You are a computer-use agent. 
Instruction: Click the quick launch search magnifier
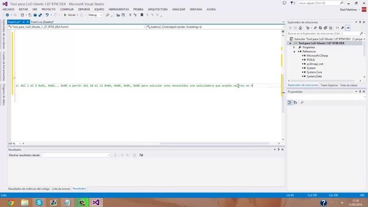(342, 3)
